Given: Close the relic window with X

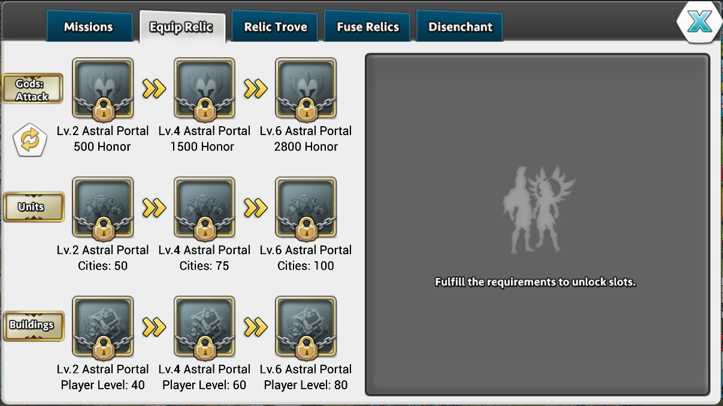Looking at the screenshot, I should (x=699, y=22).
